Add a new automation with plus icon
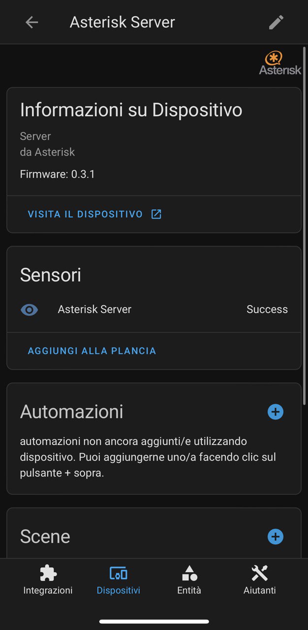Viewport: 308px width, 630px height. (x=276, y=411)
